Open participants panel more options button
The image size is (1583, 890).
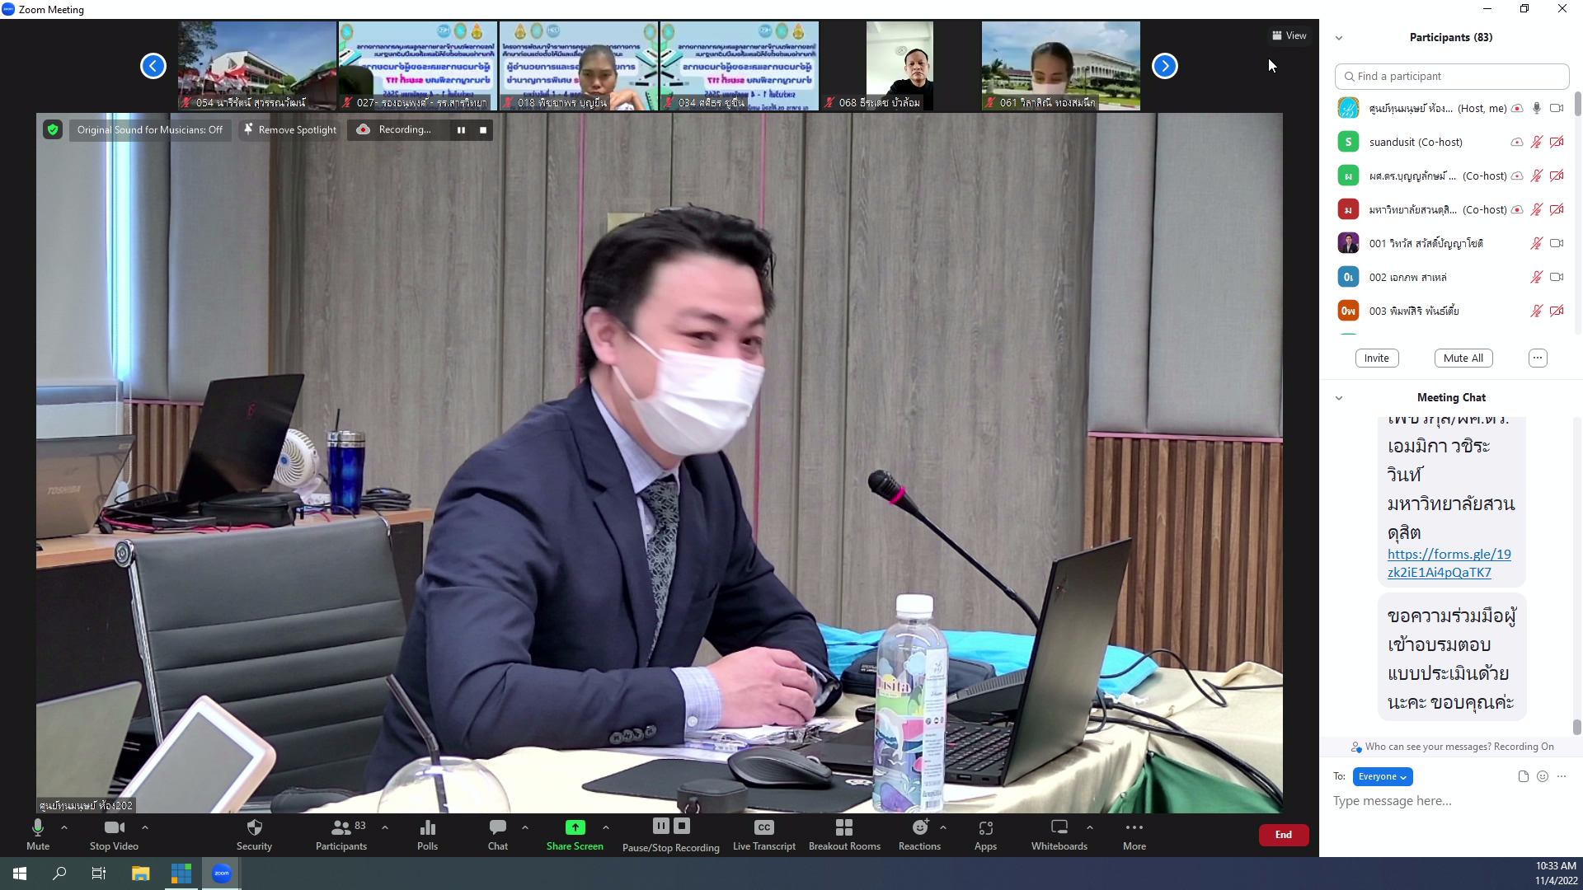[x=1538, y=358]
